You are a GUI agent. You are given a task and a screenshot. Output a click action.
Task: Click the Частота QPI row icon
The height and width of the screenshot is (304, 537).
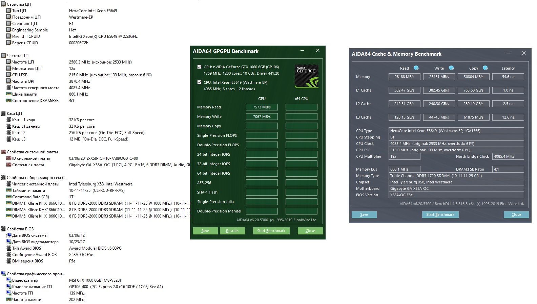click(x=9, y=81)
